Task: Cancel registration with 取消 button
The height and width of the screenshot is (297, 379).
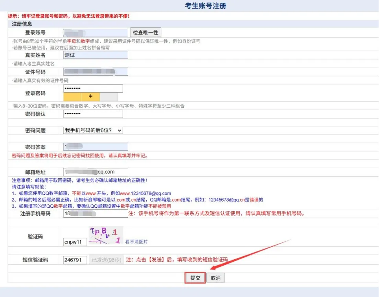Action: coord(215,278)
